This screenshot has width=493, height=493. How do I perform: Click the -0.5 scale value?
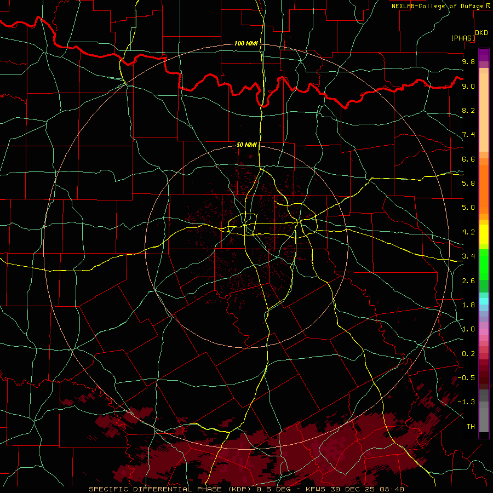point(466,378)
